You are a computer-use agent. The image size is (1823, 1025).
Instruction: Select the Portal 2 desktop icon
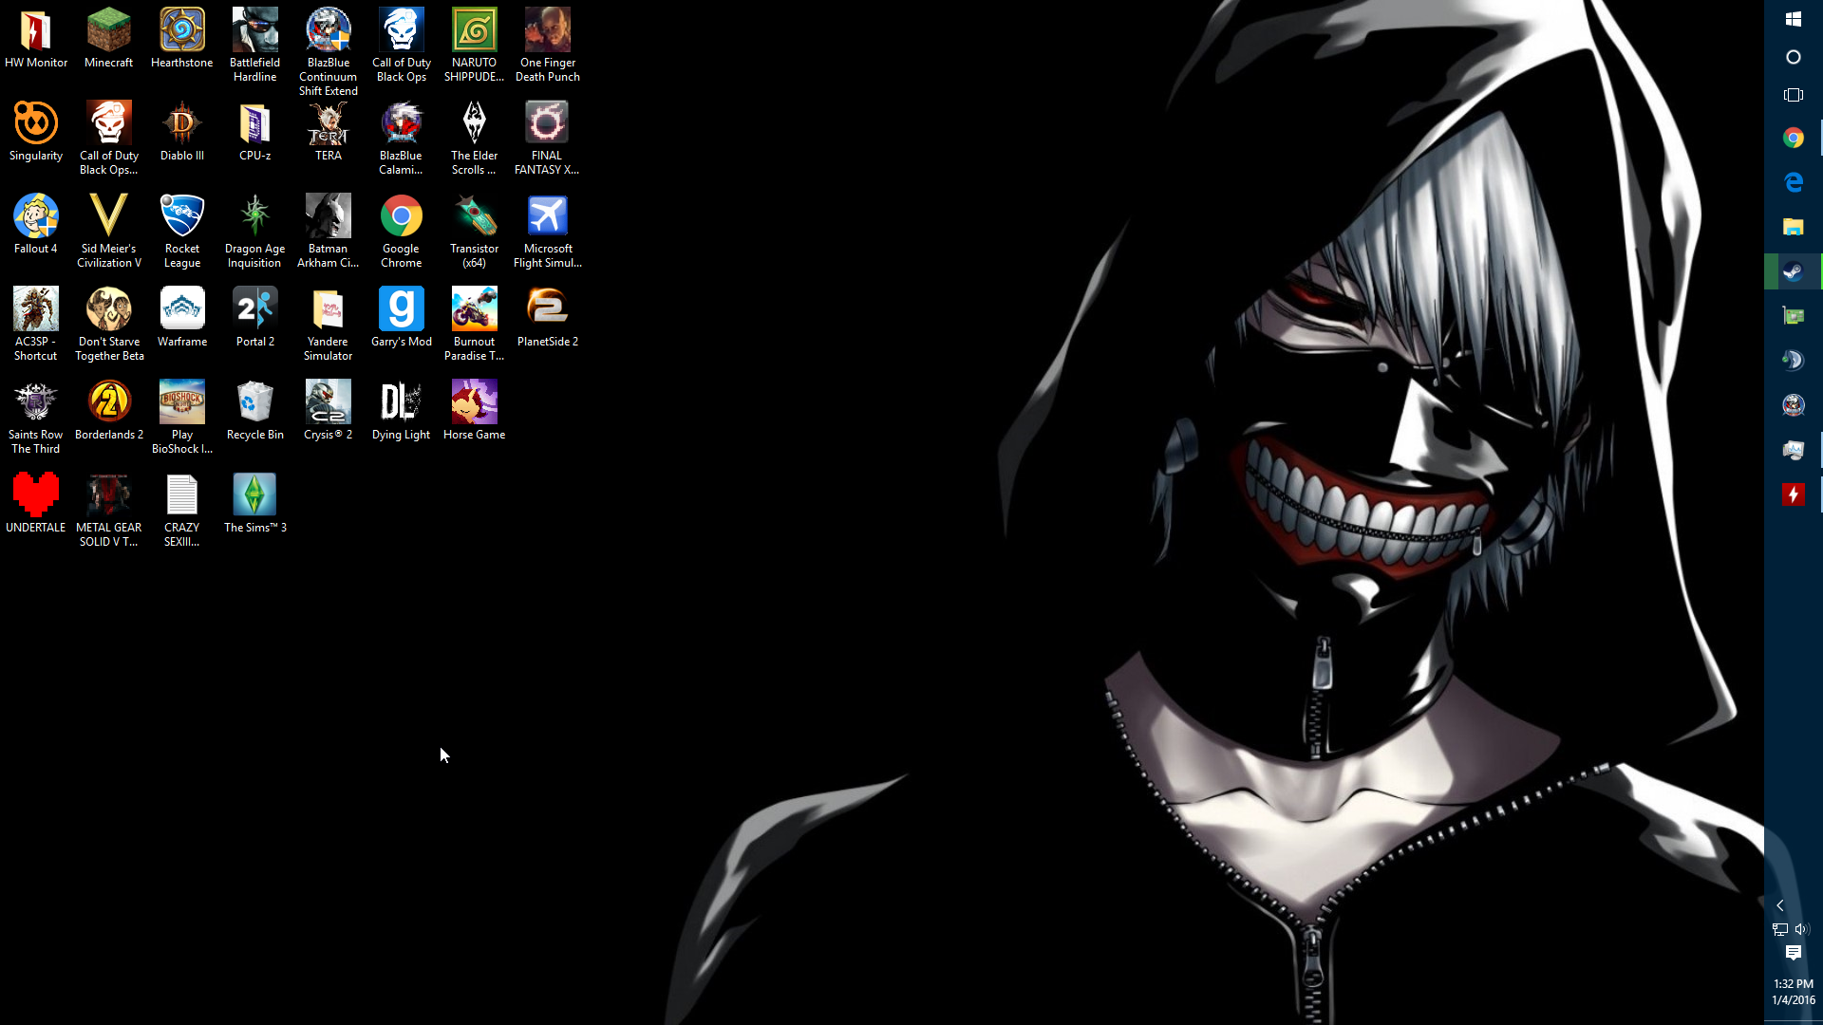(254, 310)
